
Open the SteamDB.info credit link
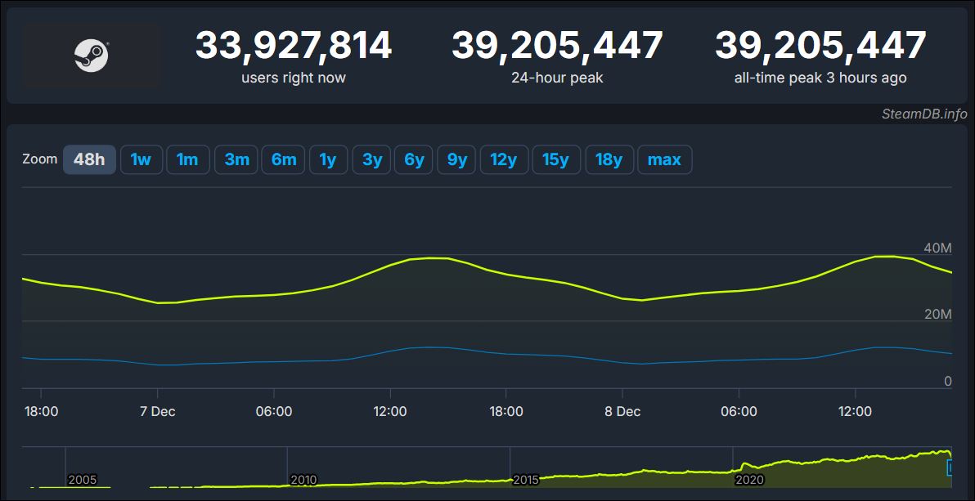pyautogui.click(x=923, y=114)
